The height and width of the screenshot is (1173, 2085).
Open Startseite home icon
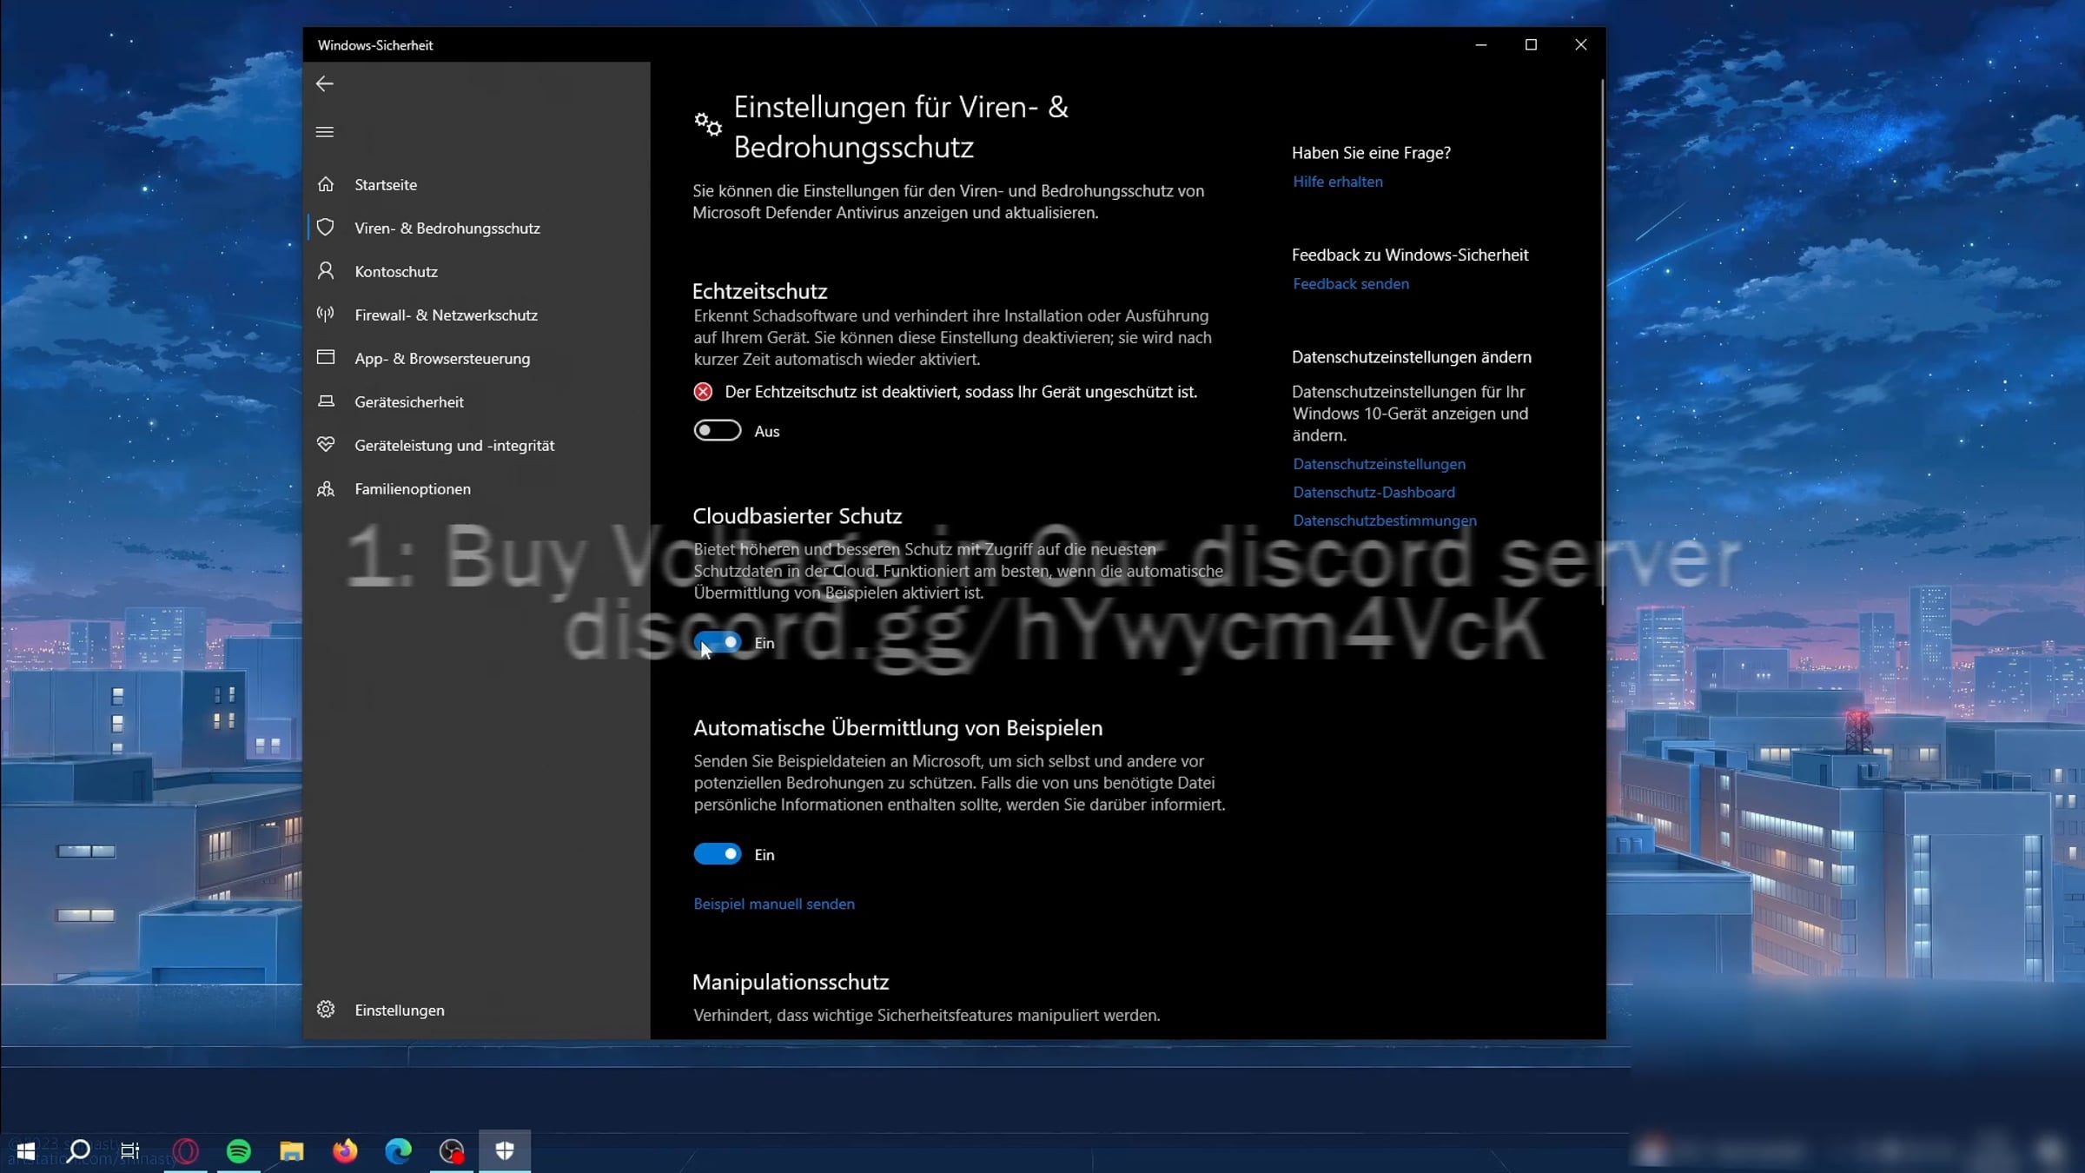pyautogui.click(x=326, y=184)
